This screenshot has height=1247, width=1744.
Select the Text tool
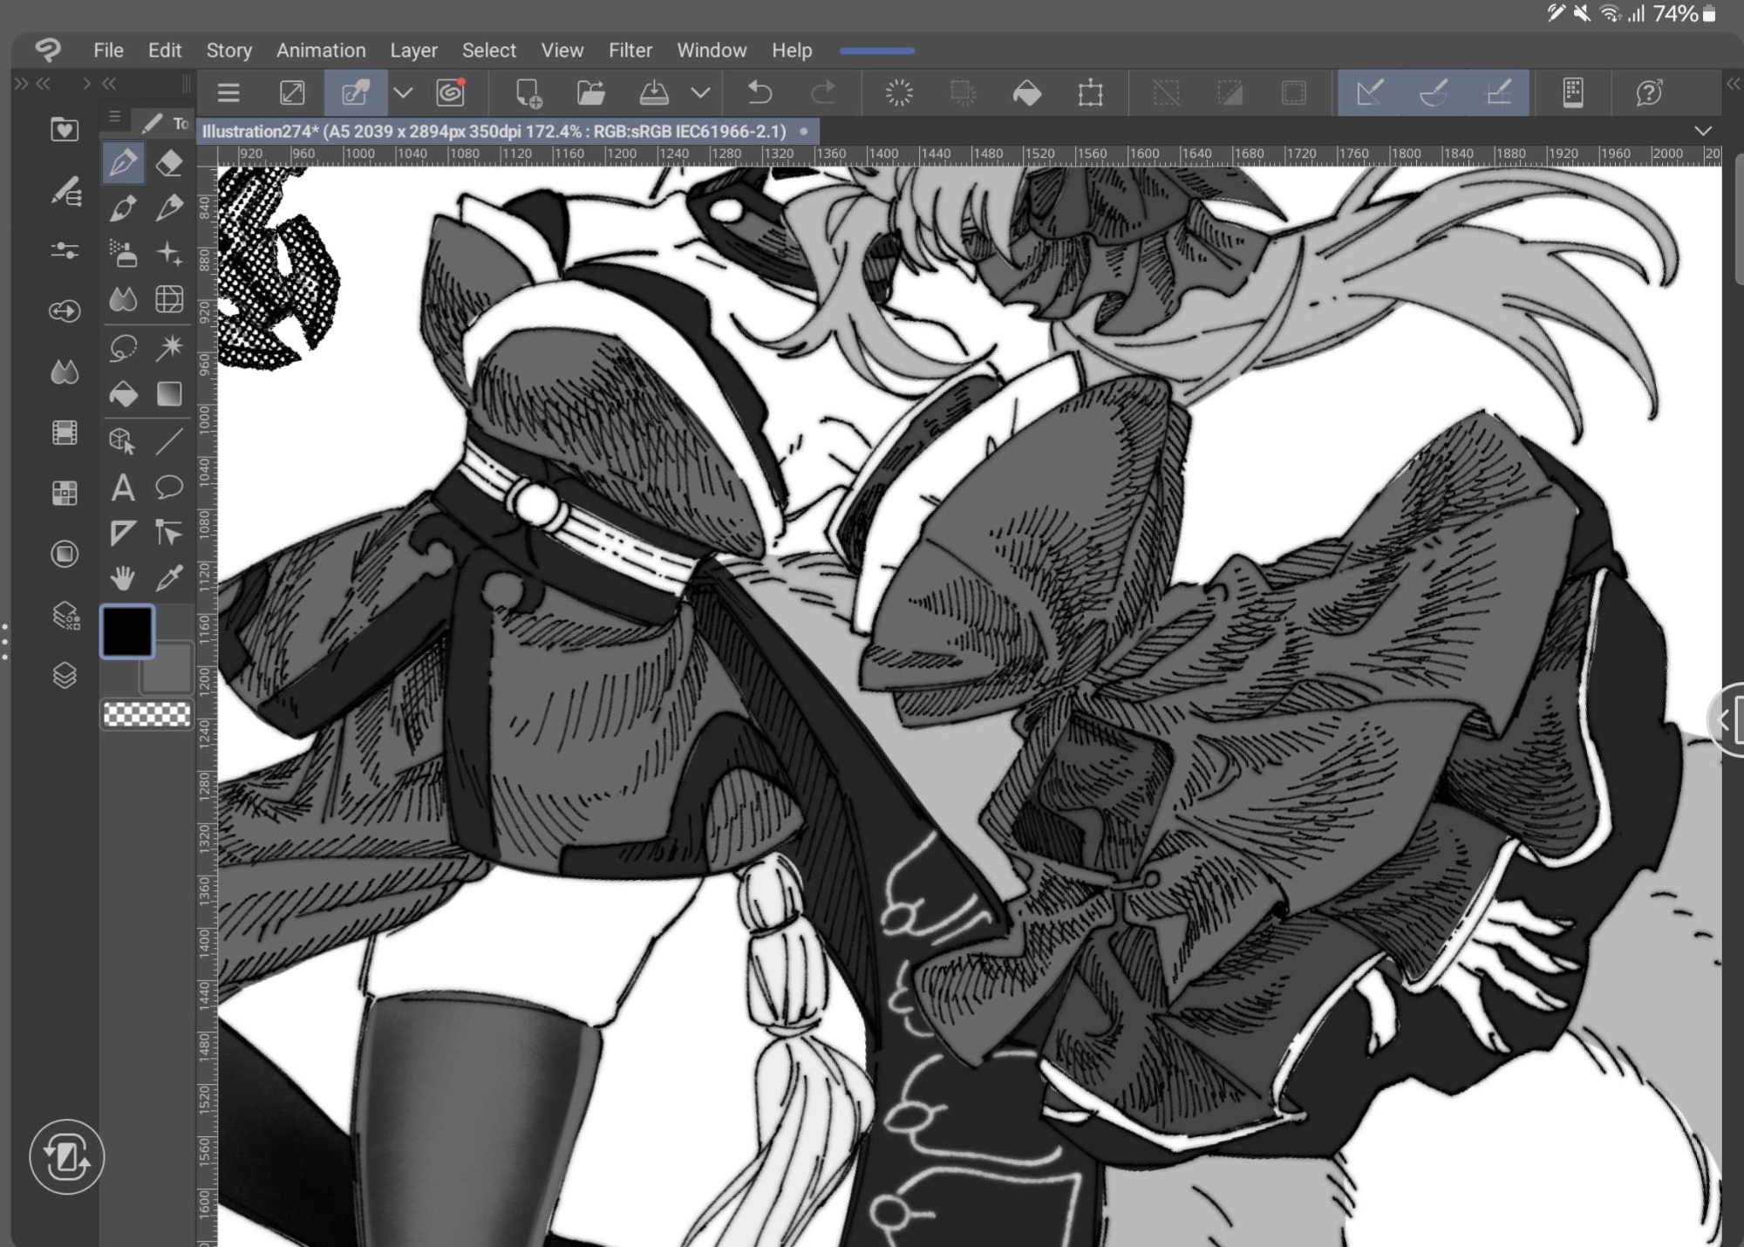point(123,487)
